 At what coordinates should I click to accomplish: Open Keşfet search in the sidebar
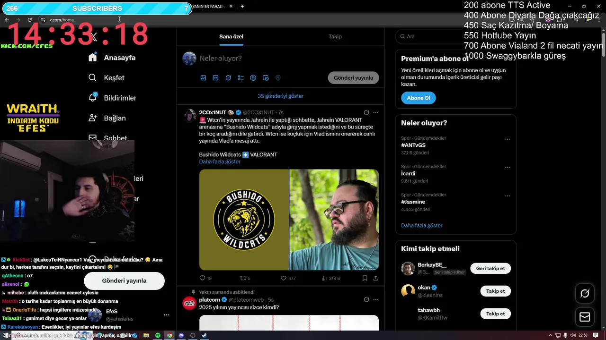93,77
